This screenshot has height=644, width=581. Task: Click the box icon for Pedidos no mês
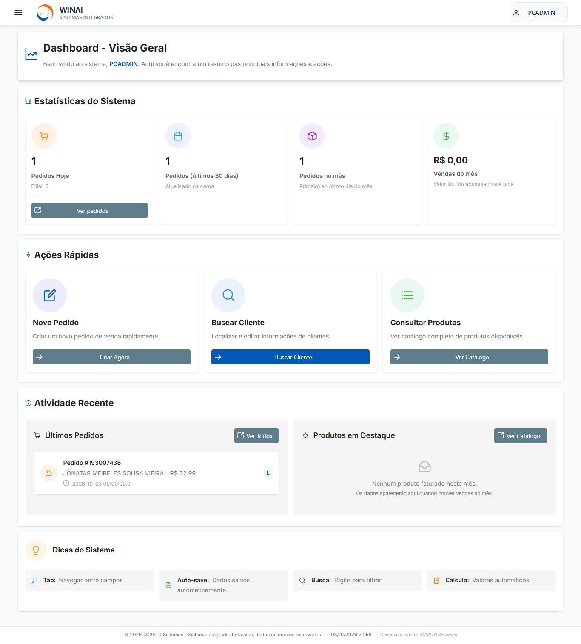pyautogui.click(x=312, y=136)
